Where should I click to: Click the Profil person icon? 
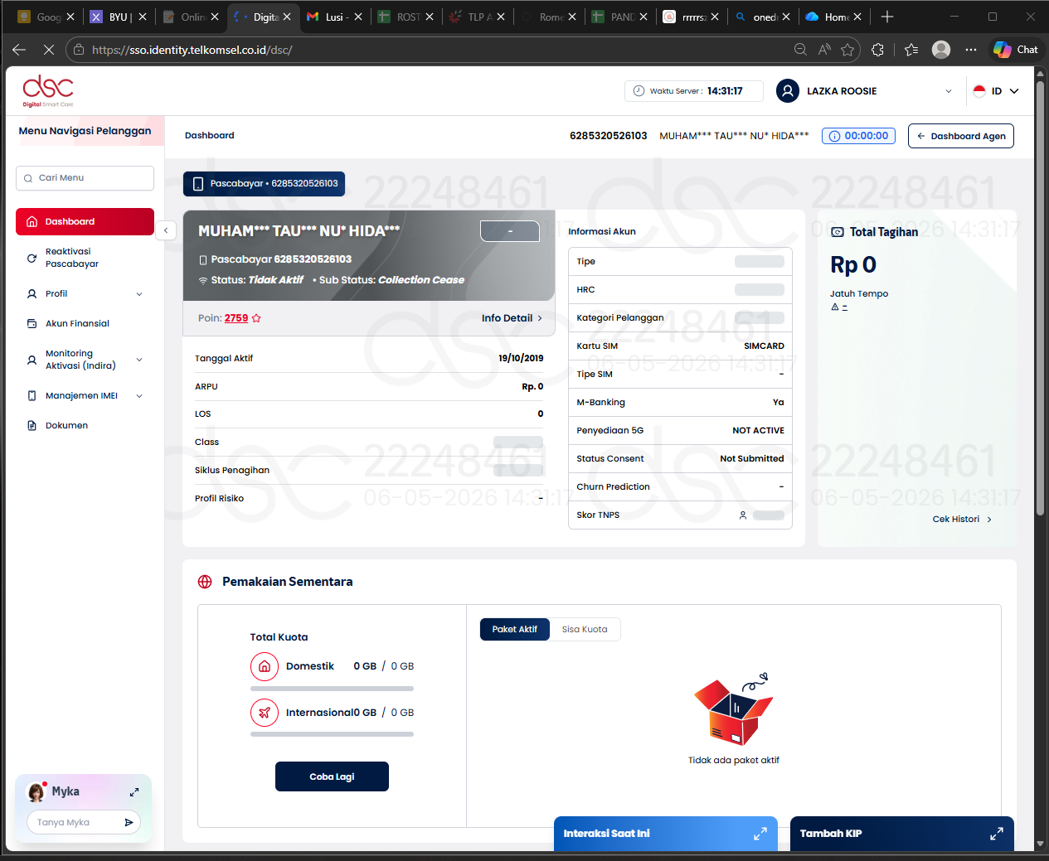coord(32,294)
